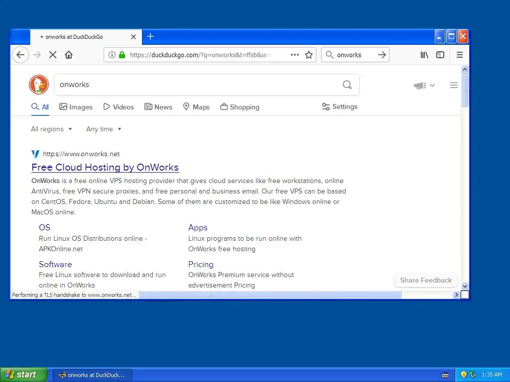This screenshot has height=382, width=510.
Task: Click the 1:35 AM taskbar clock
Action: pyautogui.click(x=492, y=375)
